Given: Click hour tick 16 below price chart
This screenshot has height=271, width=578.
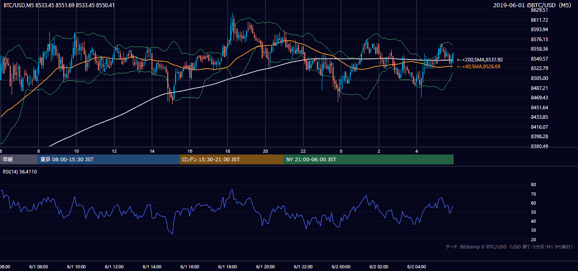Looking at the screenshot, I should tap(190, 151).
